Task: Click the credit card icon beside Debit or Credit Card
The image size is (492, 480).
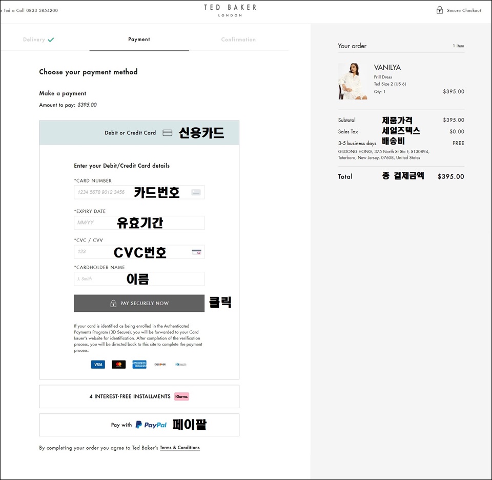Action: point(167,133)
